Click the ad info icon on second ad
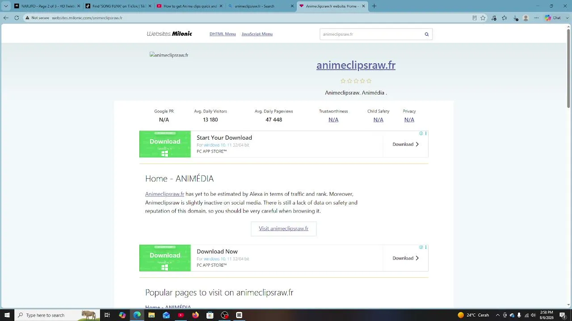The height and width of the screenshot is (321, 572). tap(421, 247)
